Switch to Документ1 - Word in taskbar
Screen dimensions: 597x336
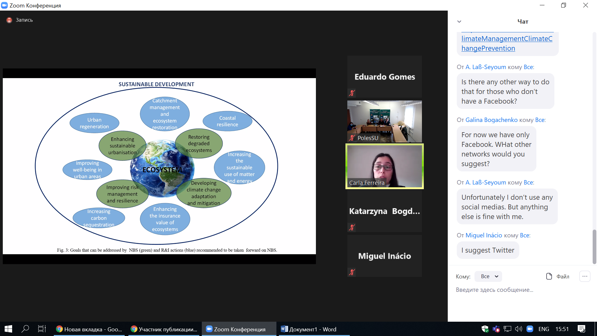[314, 329]
